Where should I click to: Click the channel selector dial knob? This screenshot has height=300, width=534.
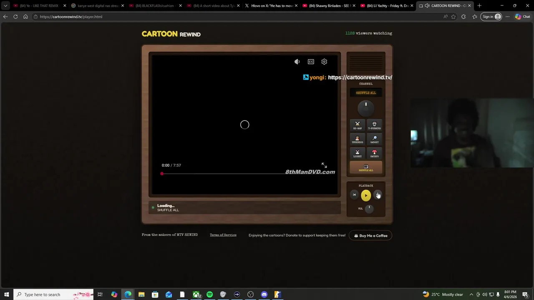point(366,108)
